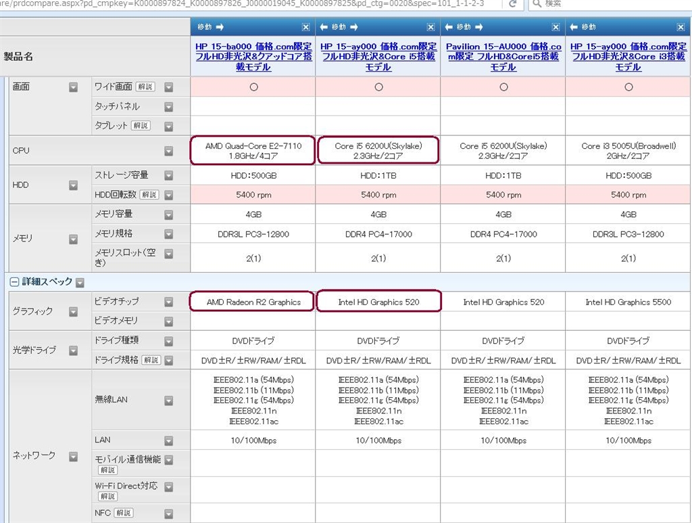Viewport: 692px width, 523px height.
Task: Open the HP 15-ay000 Core i3 product link
Action: (628, 57)
